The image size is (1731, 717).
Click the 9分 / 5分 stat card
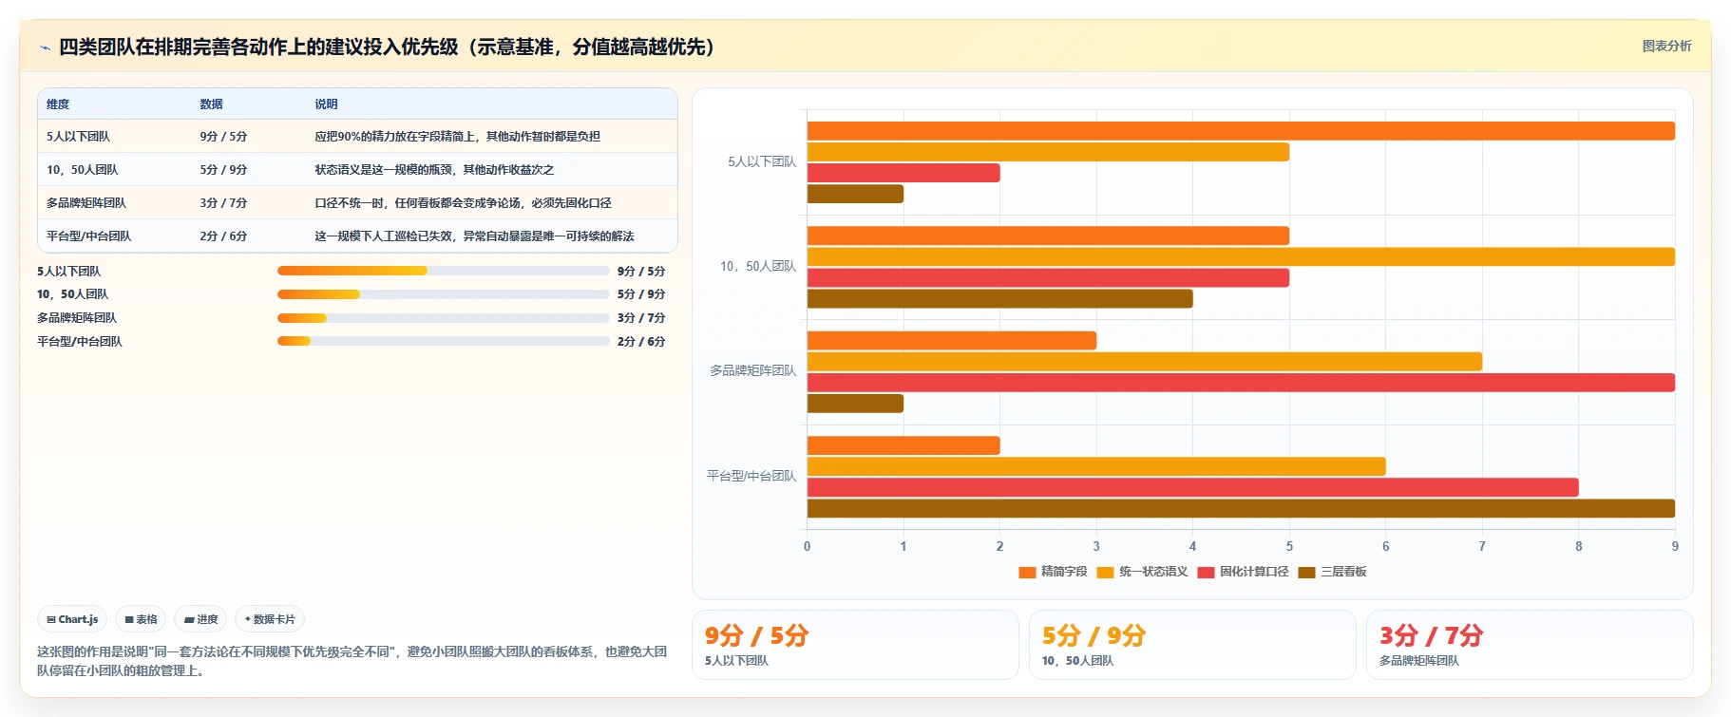point(855,645)
